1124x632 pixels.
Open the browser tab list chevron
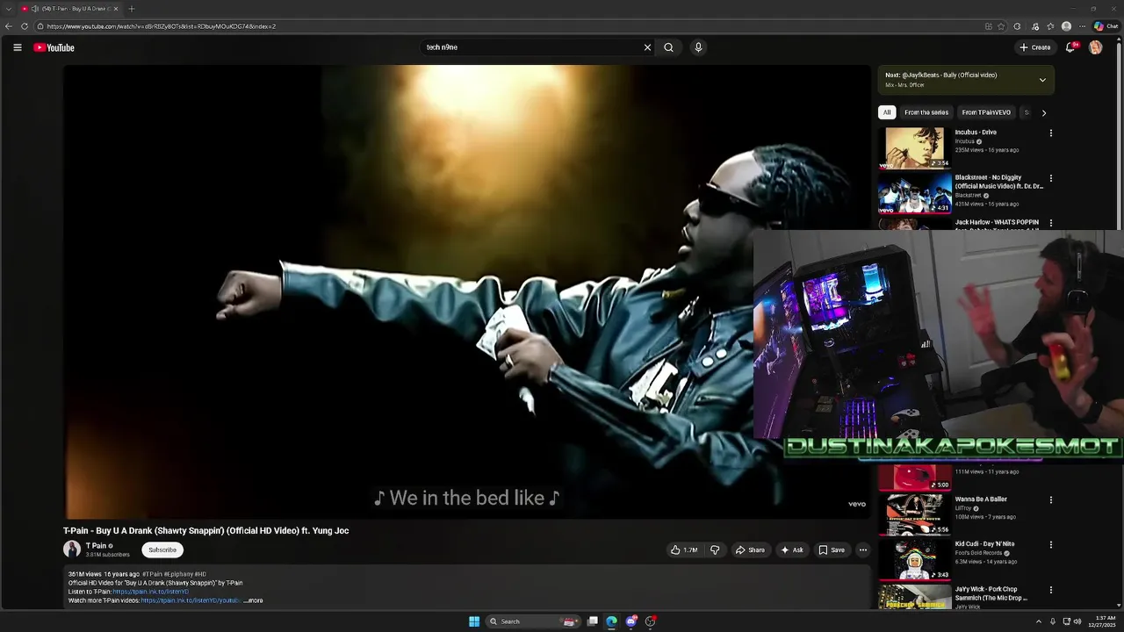point(9,9)
